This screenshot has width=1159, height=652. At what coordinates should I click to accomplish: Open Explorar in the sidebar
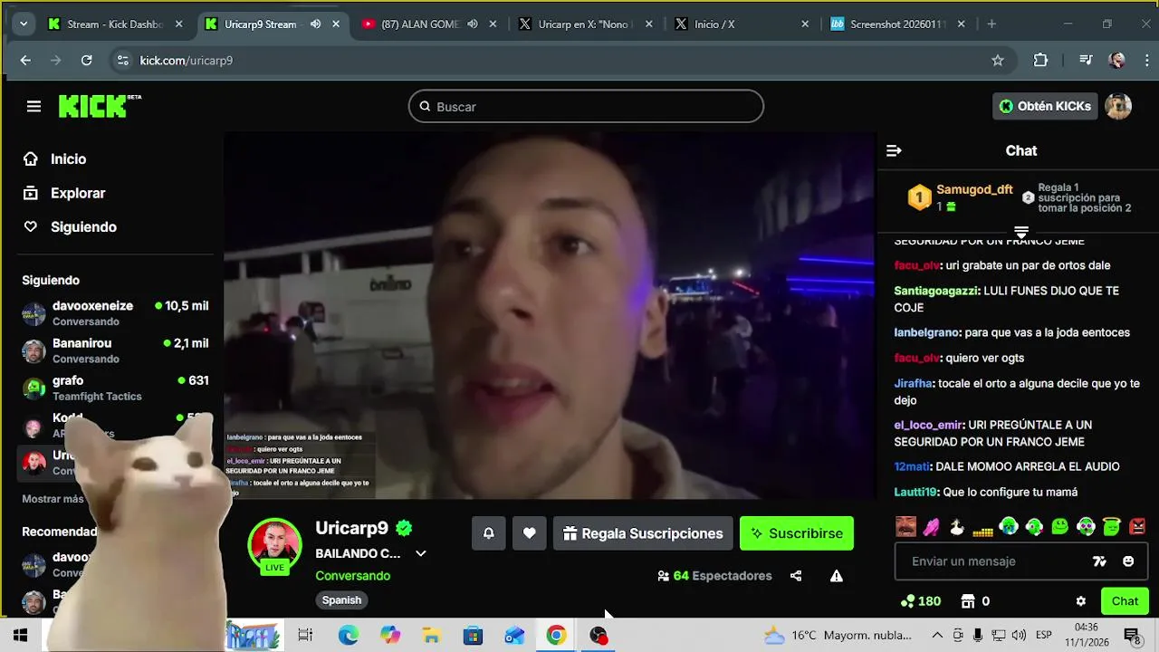78,193
